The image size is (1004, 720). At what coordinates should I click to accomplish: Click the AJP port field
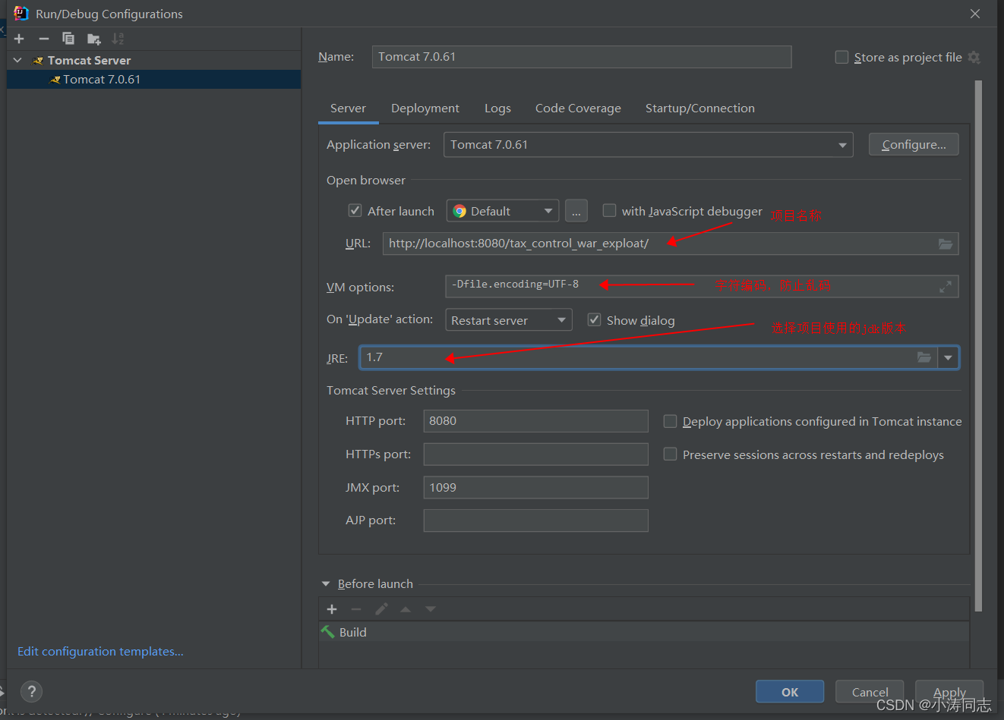tap(535, 520)
